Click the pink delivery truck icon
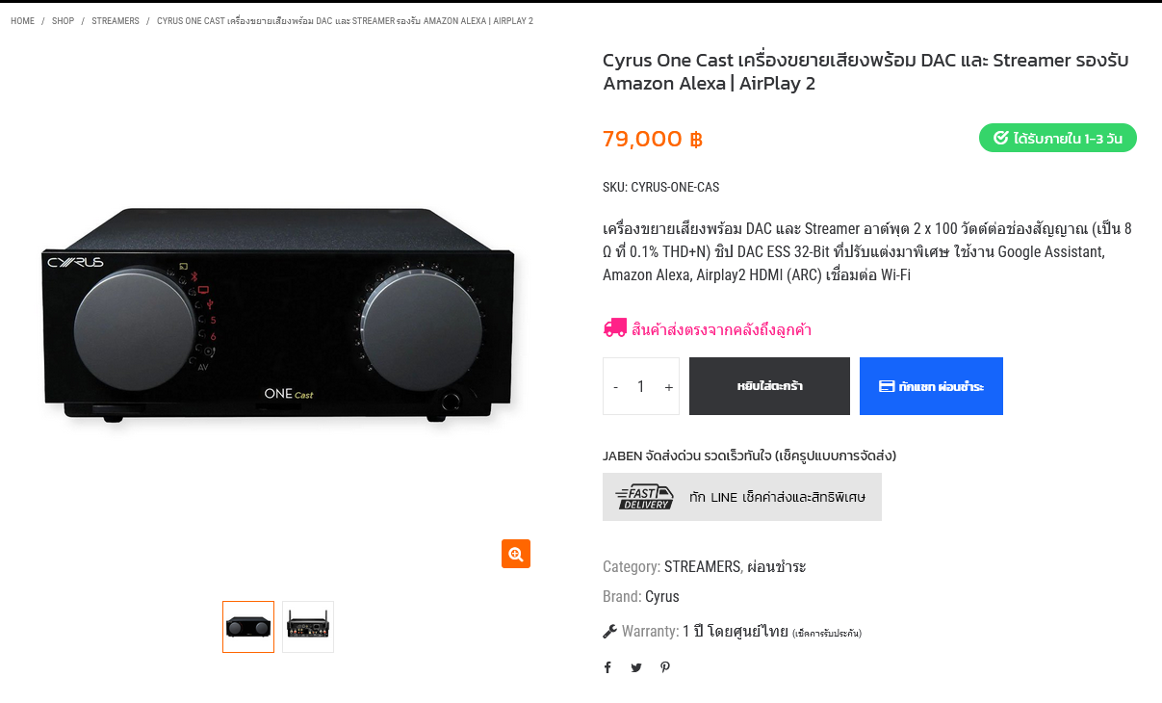1162x703 pixels. [x=615, y=328]
